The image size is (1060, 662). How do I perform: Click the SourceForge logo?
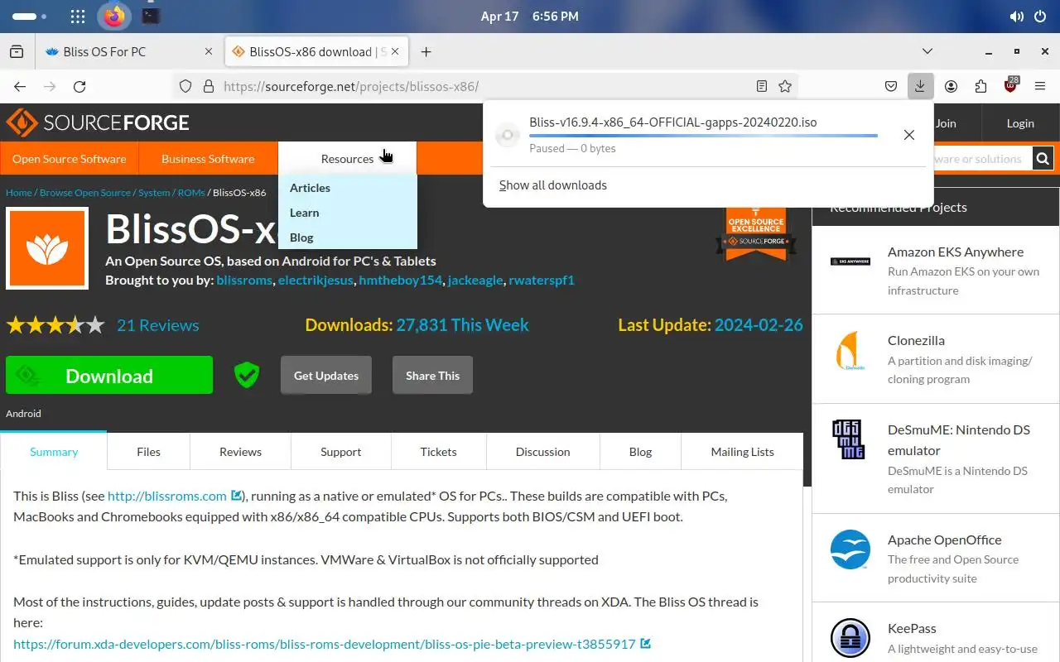point(98,122)
